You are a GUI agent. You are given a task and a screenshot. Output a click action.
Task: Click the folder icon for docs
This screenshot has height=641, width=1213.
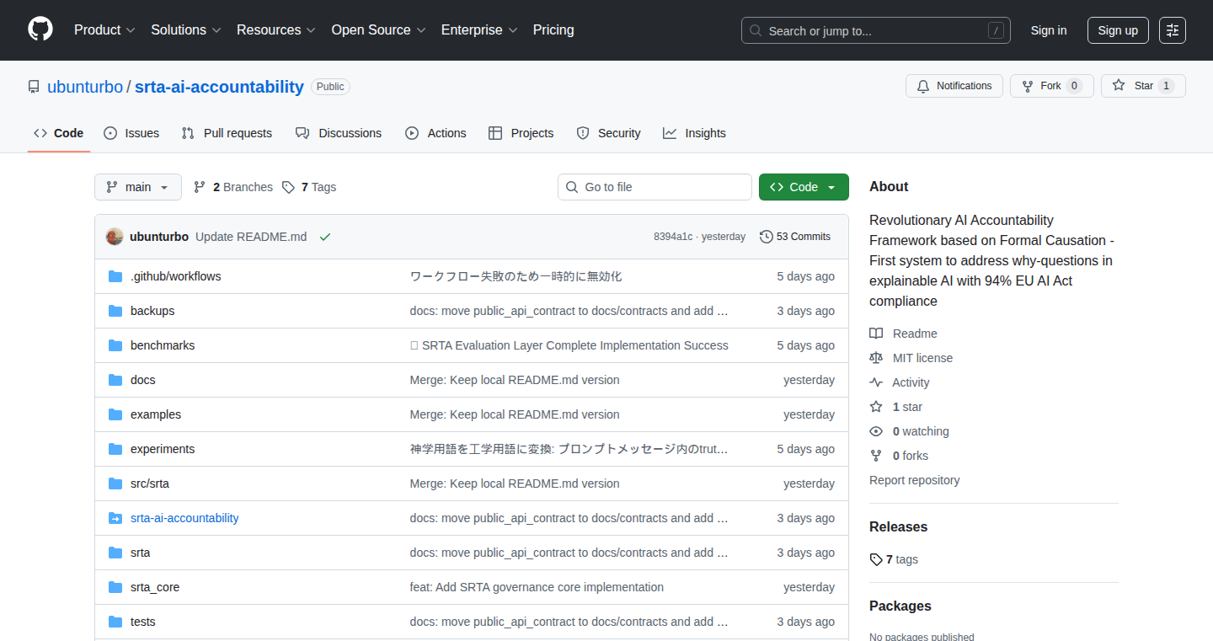click(x=115, y=380)
